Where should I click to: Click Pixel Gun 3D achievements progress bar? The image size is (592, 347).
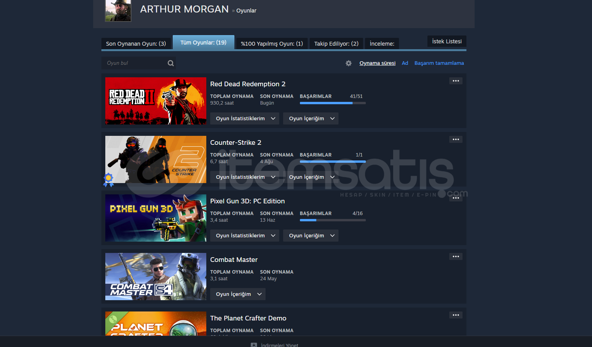[333, 220]
